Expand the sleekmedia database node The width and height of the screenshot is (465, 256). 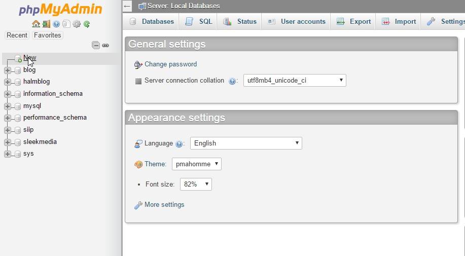[x=8, y=142]
